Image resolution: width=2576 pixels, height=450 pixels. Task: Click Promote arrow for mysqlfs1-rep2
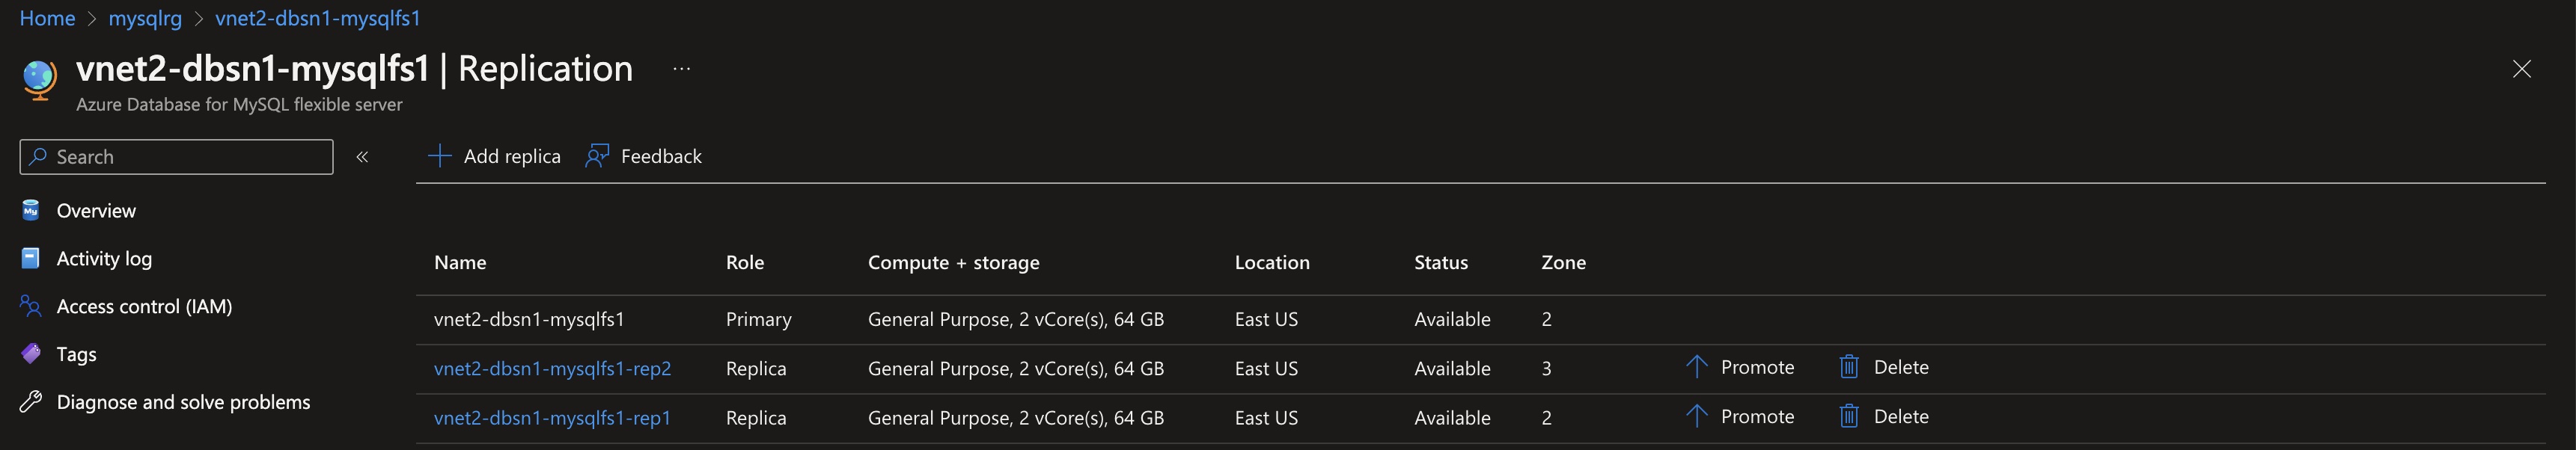pyautogui.click(x=1696, y=367)
